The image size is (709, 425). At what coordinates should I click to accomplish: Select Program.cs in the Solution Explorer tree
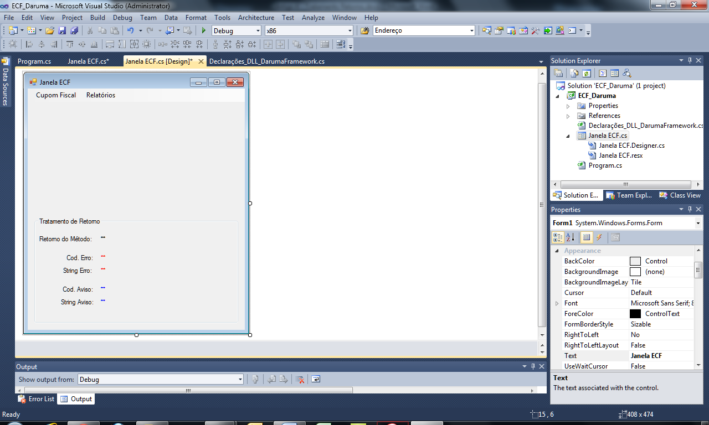[605, 165]
